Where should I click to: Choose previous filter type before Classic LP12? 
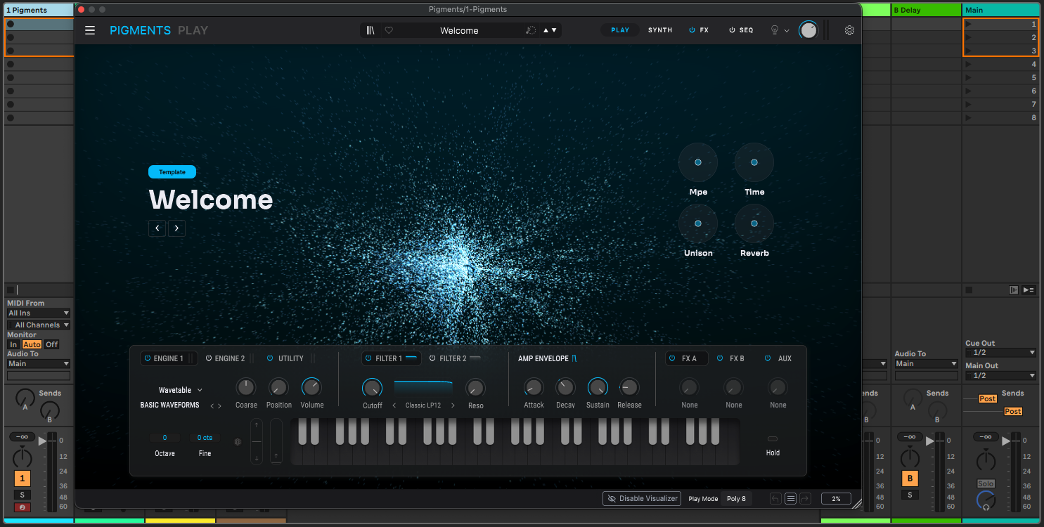[394, 405]
